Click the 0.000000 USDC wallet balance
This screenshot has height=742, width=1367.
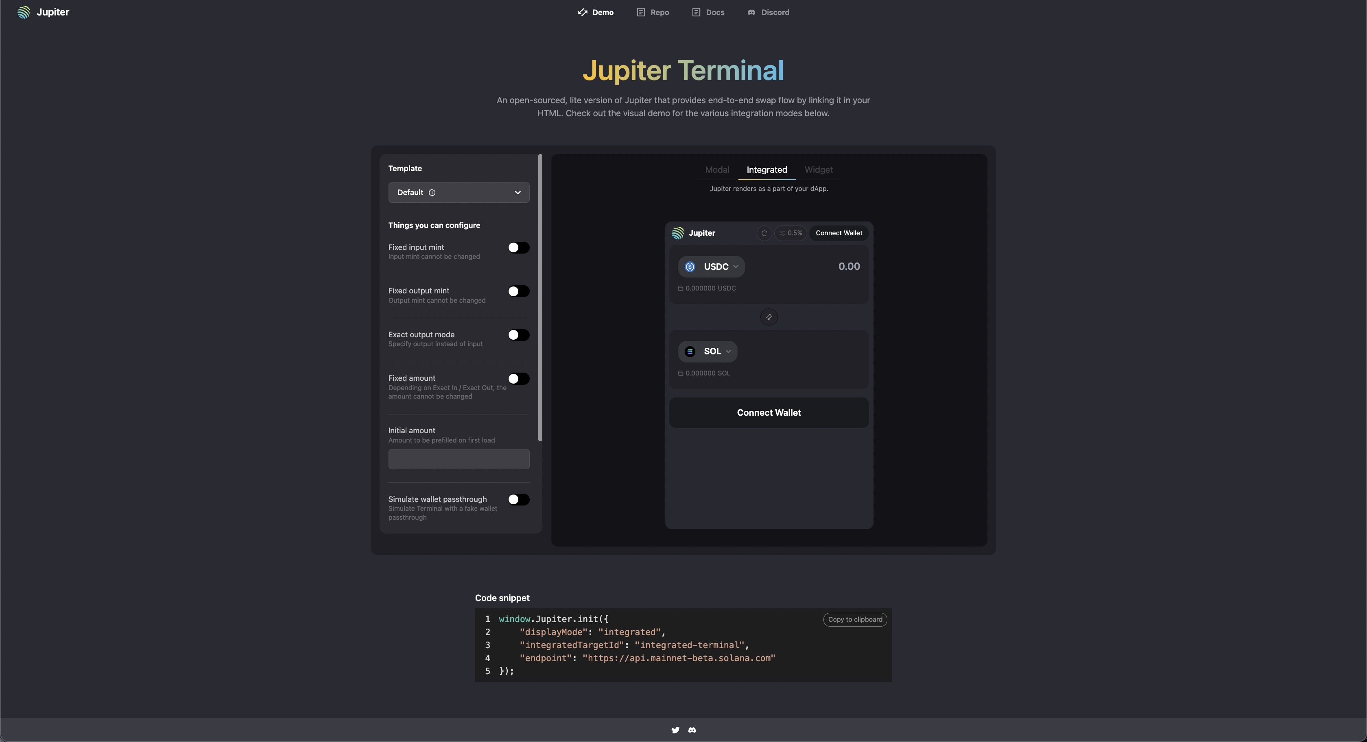coord(707,289)
